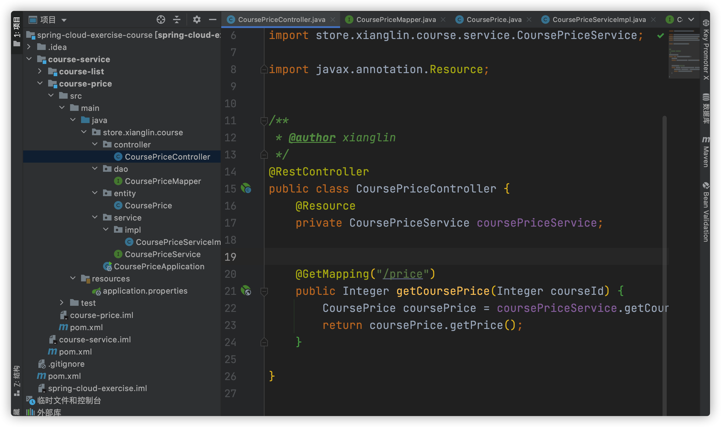Collapse the dao package
This screenshot has height=427, width=721.
95,169
